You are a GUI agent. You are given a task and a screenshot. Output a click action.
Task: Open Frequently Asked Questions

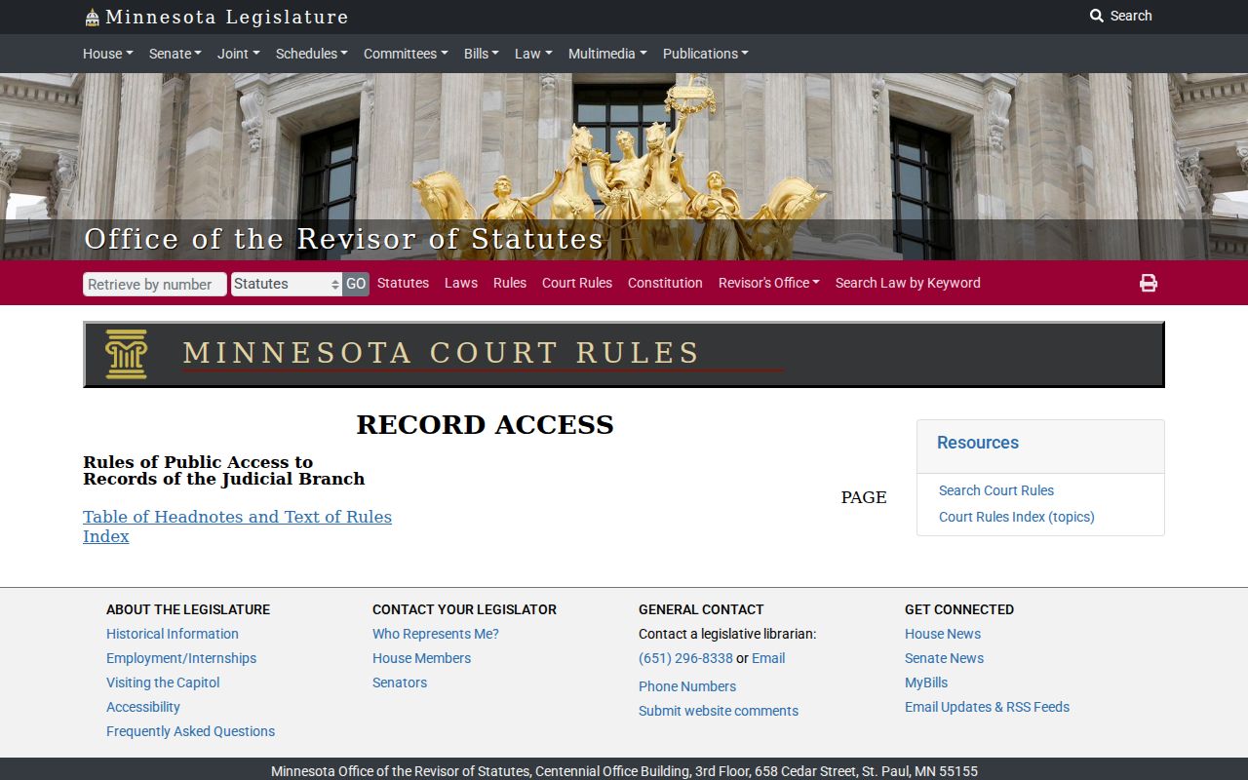click(190, 731)
